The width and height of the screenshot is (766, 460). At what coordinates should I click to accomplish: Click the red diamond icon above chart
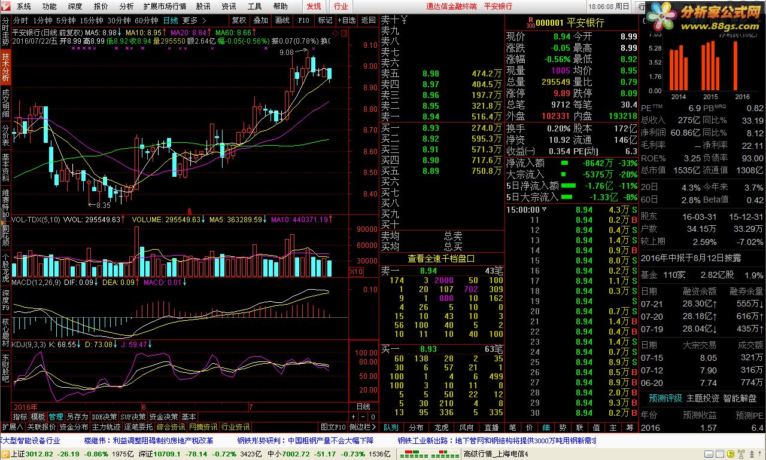click(335, 32)
